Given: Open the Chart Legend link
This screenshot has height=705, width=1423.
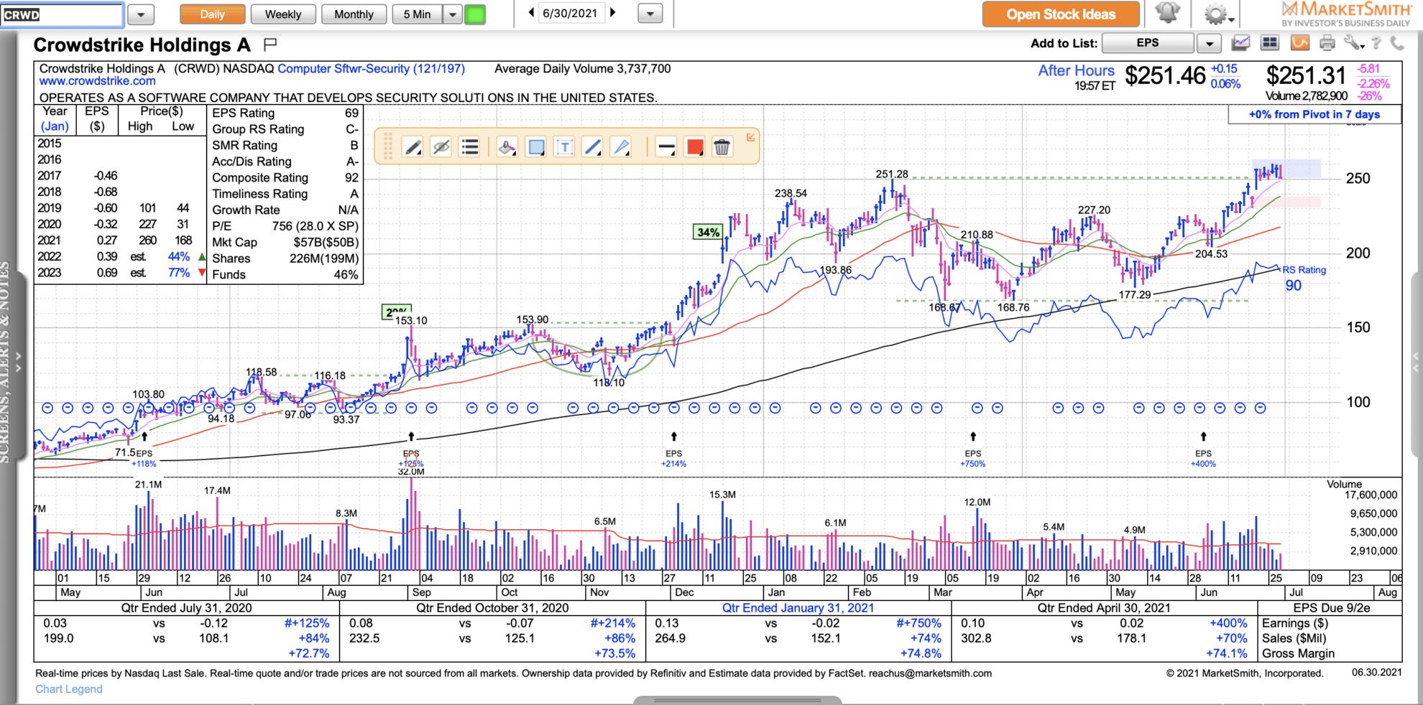Looking at the screenshot, I should (69, 689).
